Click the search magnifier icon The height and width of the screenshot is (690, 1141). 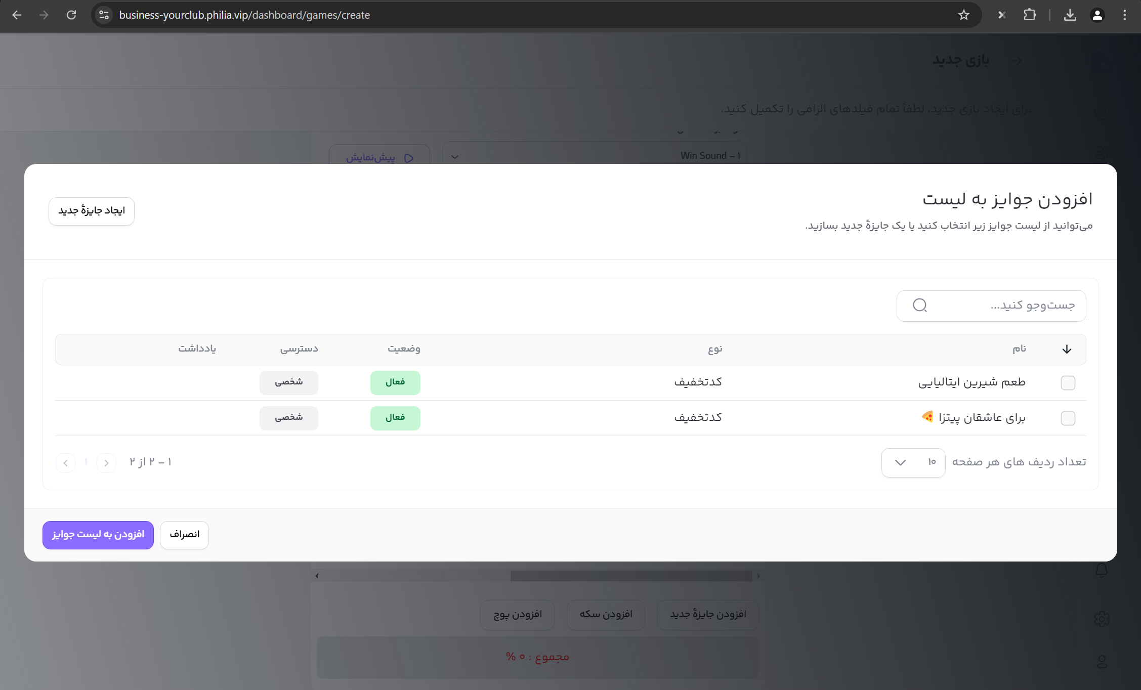click(919, 306)
